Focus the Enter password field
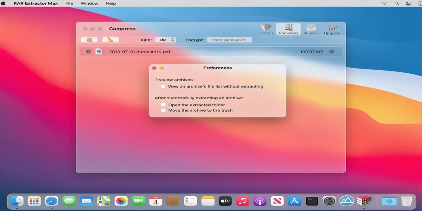This screenshot has height=211, width=422. coord(229,40)
